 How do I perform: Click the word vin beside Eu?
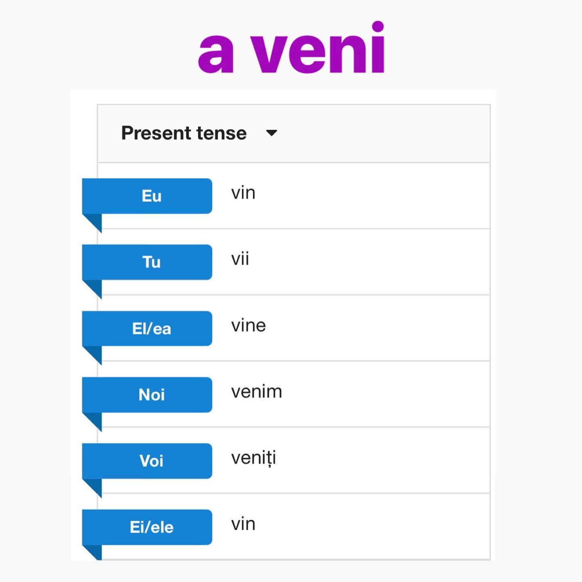pyautogui.click(x=243, y=193)
